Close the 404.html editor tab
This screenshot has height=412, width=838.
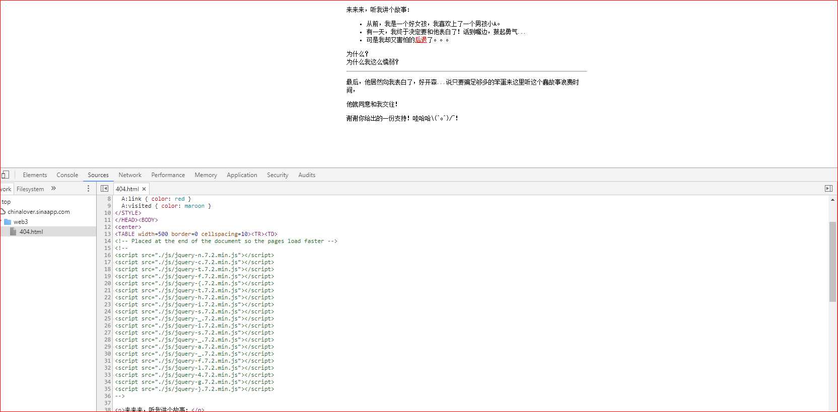144,189
